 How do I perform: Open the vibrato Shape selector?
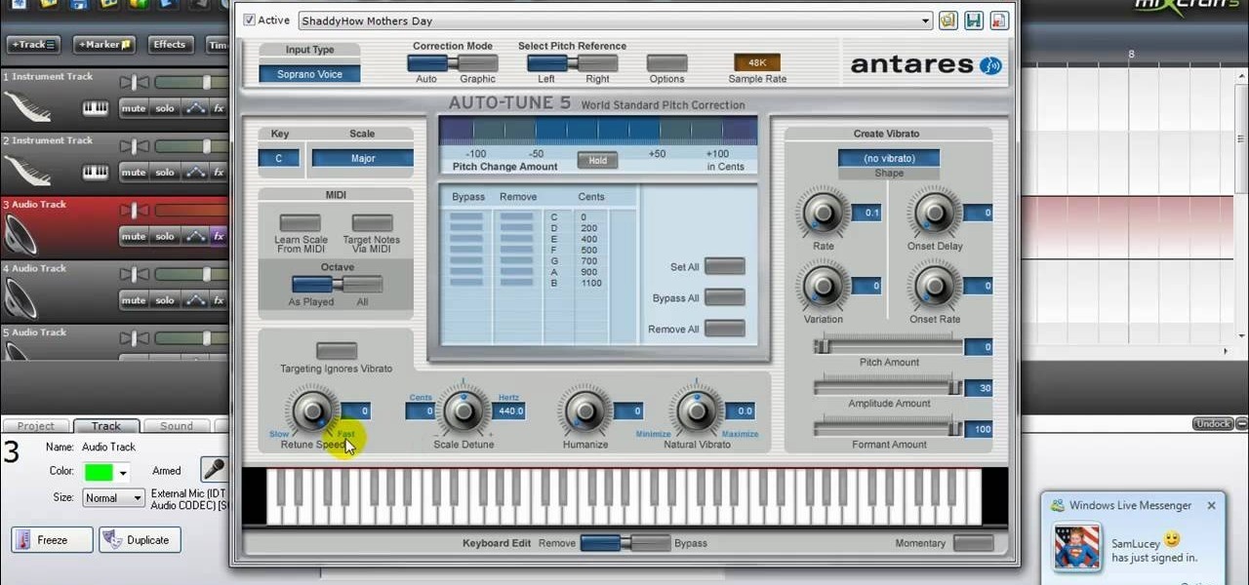pyautogui.click(x=888, y=158)
